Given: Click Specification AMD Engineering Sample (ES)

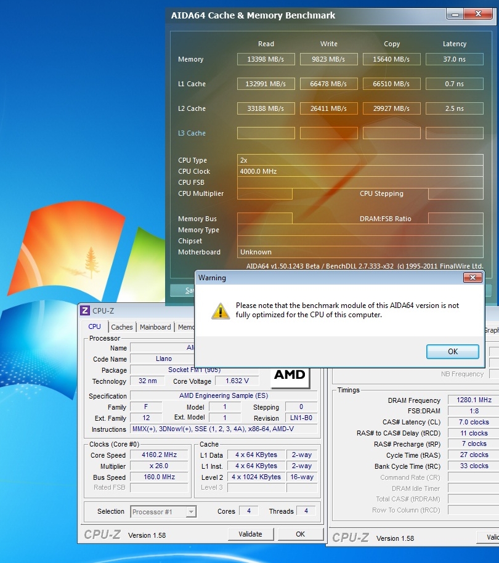Looking at the screenshot, I should (x=224, y=395).
